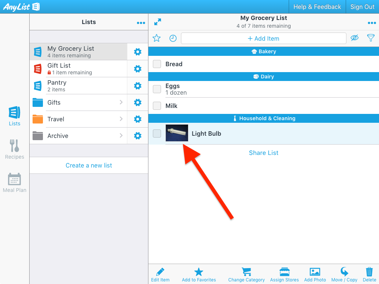Open the Meal Plan tab
379x284 pixels.
coord(14,182)
